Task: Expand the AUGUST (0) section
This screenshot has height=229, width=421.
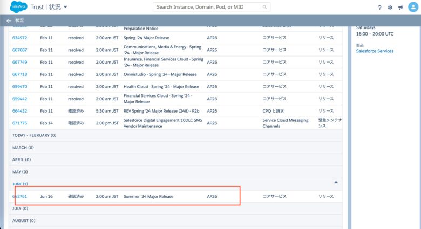Action: [175, 221]
